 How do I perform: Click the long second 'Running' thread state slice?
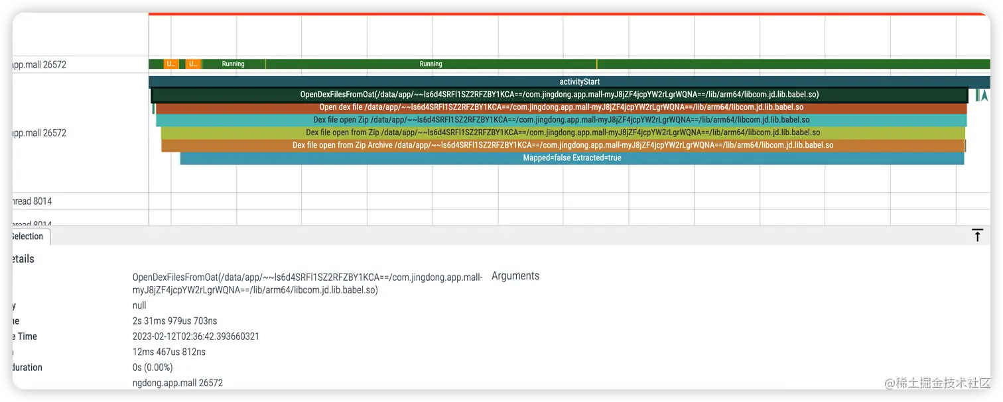(431, 64)
